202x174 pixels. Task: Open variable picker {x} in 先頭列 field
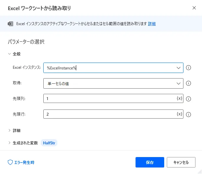coord(179,98)
